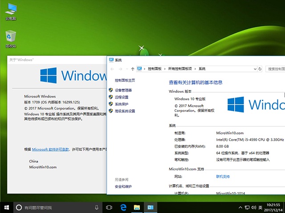
Task: Click the Cortana circle icon
Action: (19, 207)
